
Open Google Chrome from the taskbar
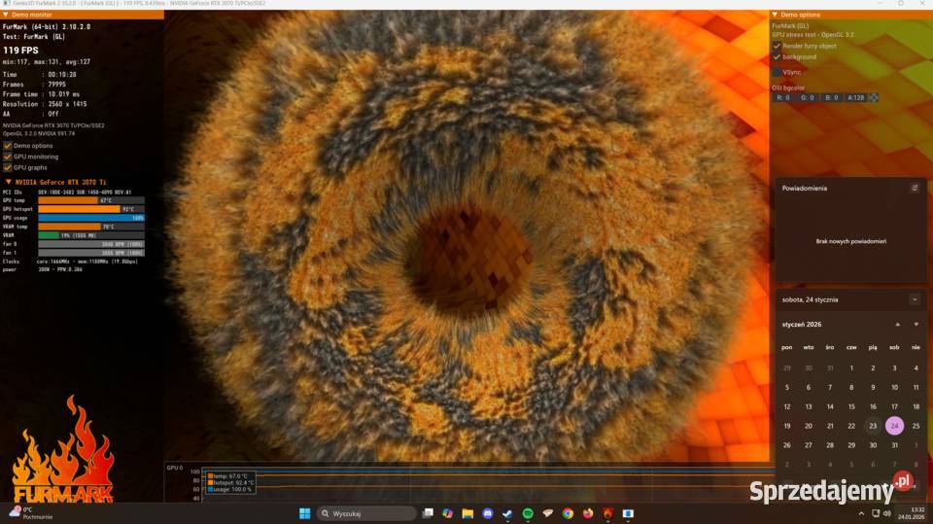point(568,513)
